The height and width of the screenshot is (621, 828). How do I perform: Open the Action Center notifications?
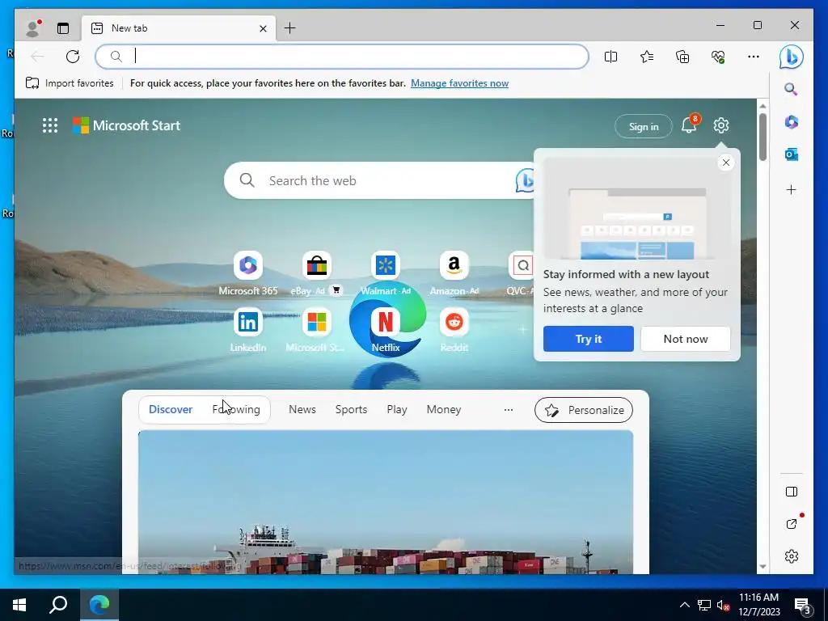[803, 605]
